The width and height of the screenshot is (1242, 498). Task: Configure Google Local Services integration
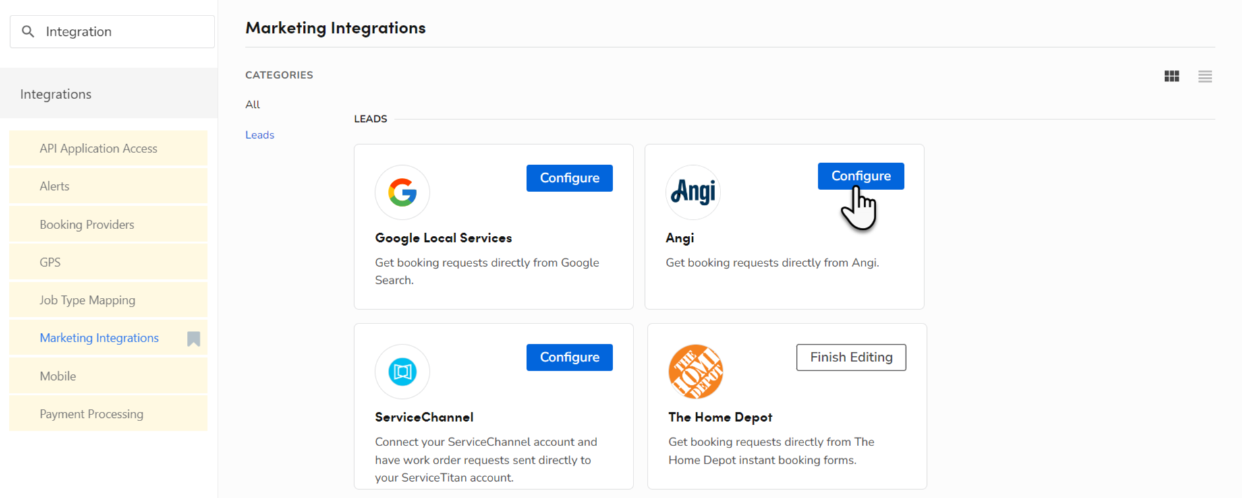pyautogui.click(x=569, y=178)
